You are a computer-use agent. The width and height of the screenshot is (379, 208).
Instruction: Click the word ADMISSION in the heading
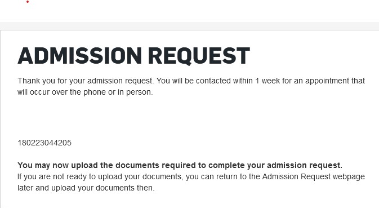point(80,56)
